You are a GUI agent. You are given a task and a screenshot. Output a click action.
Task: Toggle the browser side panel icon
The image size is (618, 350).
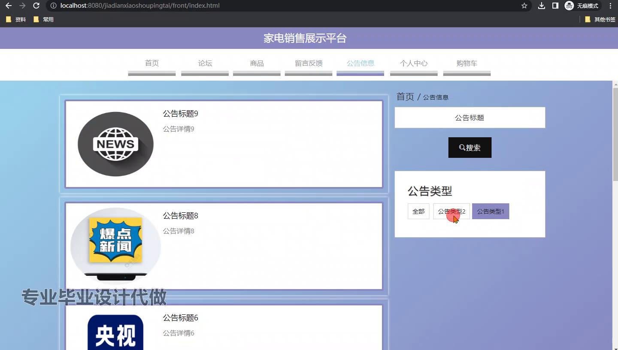tap(555, 6)
